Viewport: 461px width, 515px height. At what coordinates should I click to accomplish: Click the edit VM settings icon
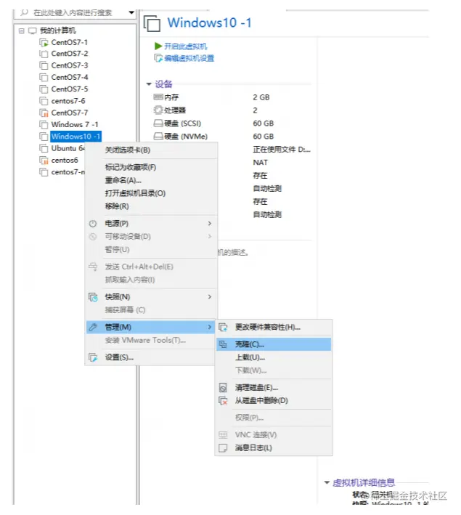pos(158,58)
